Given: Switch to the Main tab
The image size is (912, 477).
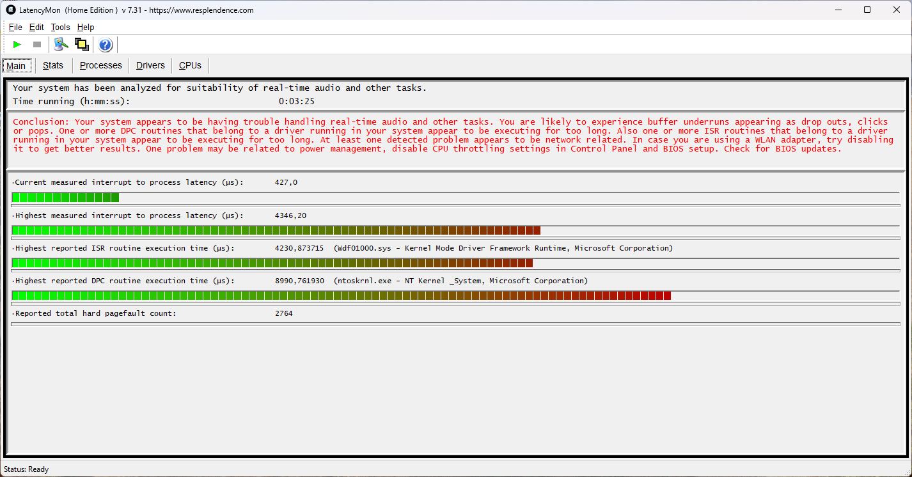Looking at the screenshot, I should (x=16, y=66).
